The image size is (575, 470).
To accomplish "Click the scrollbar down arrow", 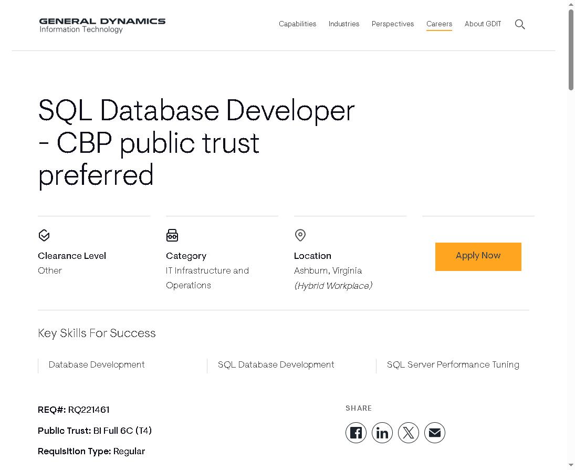I will (x=571, y=465).
